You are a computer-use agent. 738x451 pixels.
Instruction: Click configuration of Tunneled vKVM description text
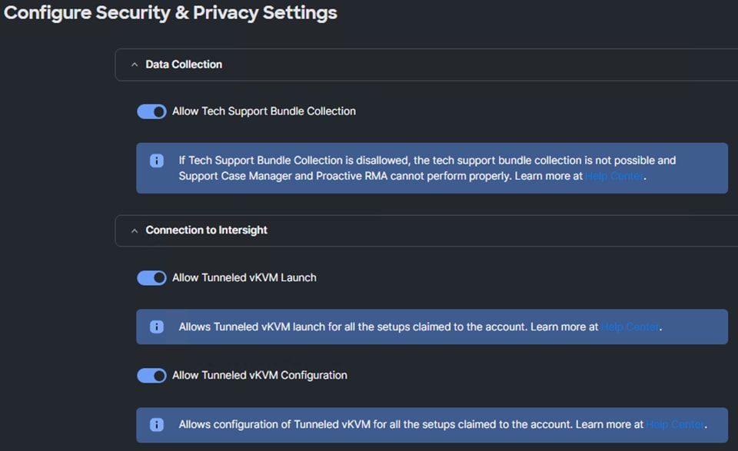443,425
